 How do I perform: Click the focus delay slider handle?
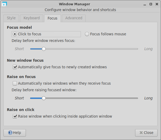44,49
